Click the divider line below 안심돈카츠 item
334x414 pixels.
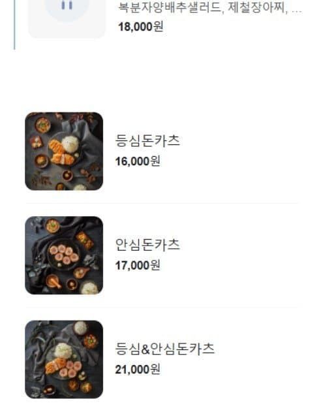point(162,308)
